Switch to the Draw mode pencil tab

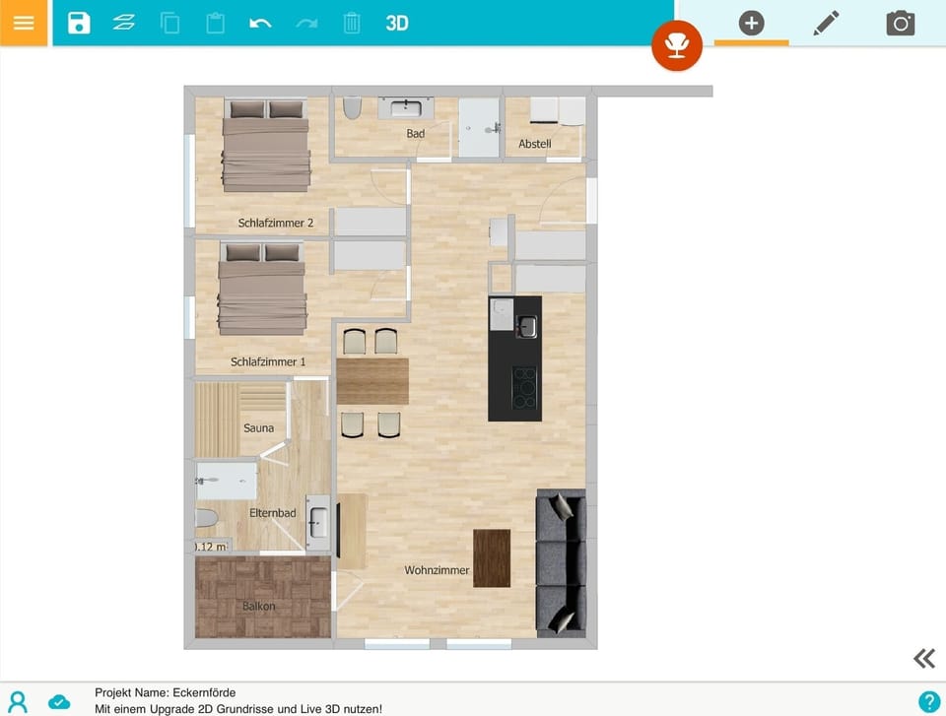pyautogui.click(x=826, y=23)
